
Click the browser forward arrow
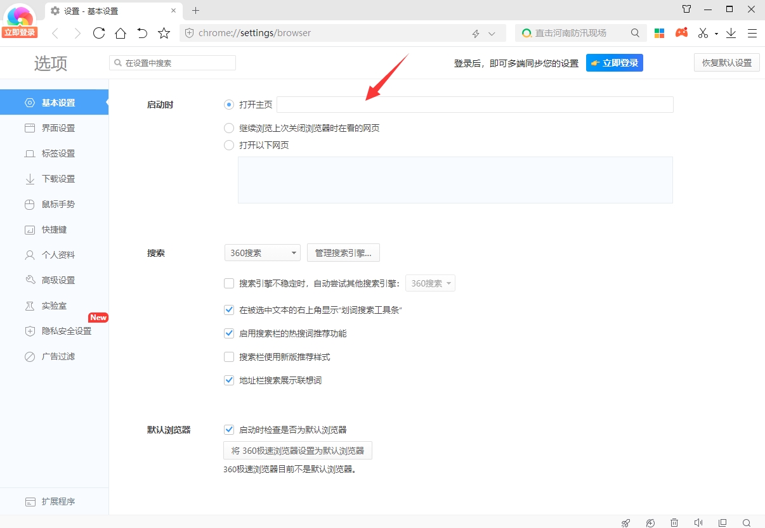click(x=77, y=33)
